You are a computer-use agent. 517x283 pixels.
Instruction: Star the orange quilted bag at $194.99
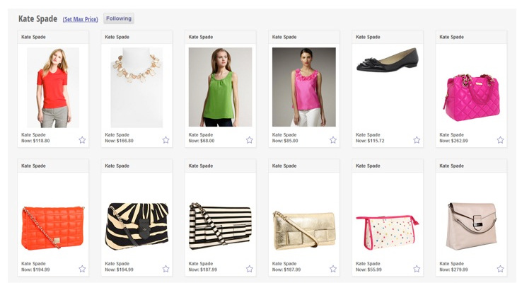[82, 269]
